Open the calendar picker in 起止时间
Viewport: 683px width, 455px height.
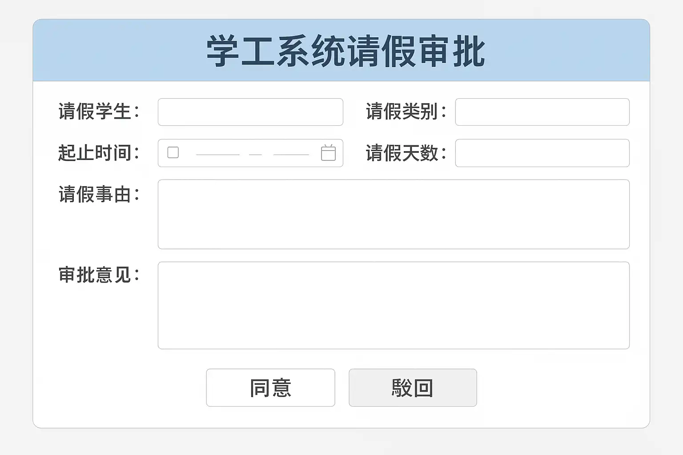[x=328, y=153]
